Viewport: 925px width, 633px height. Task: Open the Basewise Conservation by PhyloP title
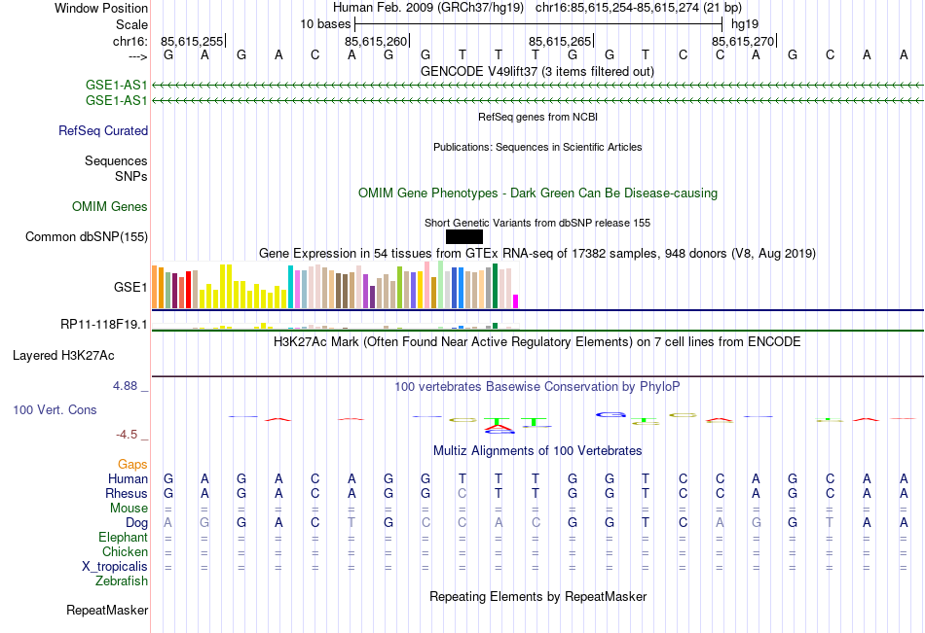tap(537, 387)
